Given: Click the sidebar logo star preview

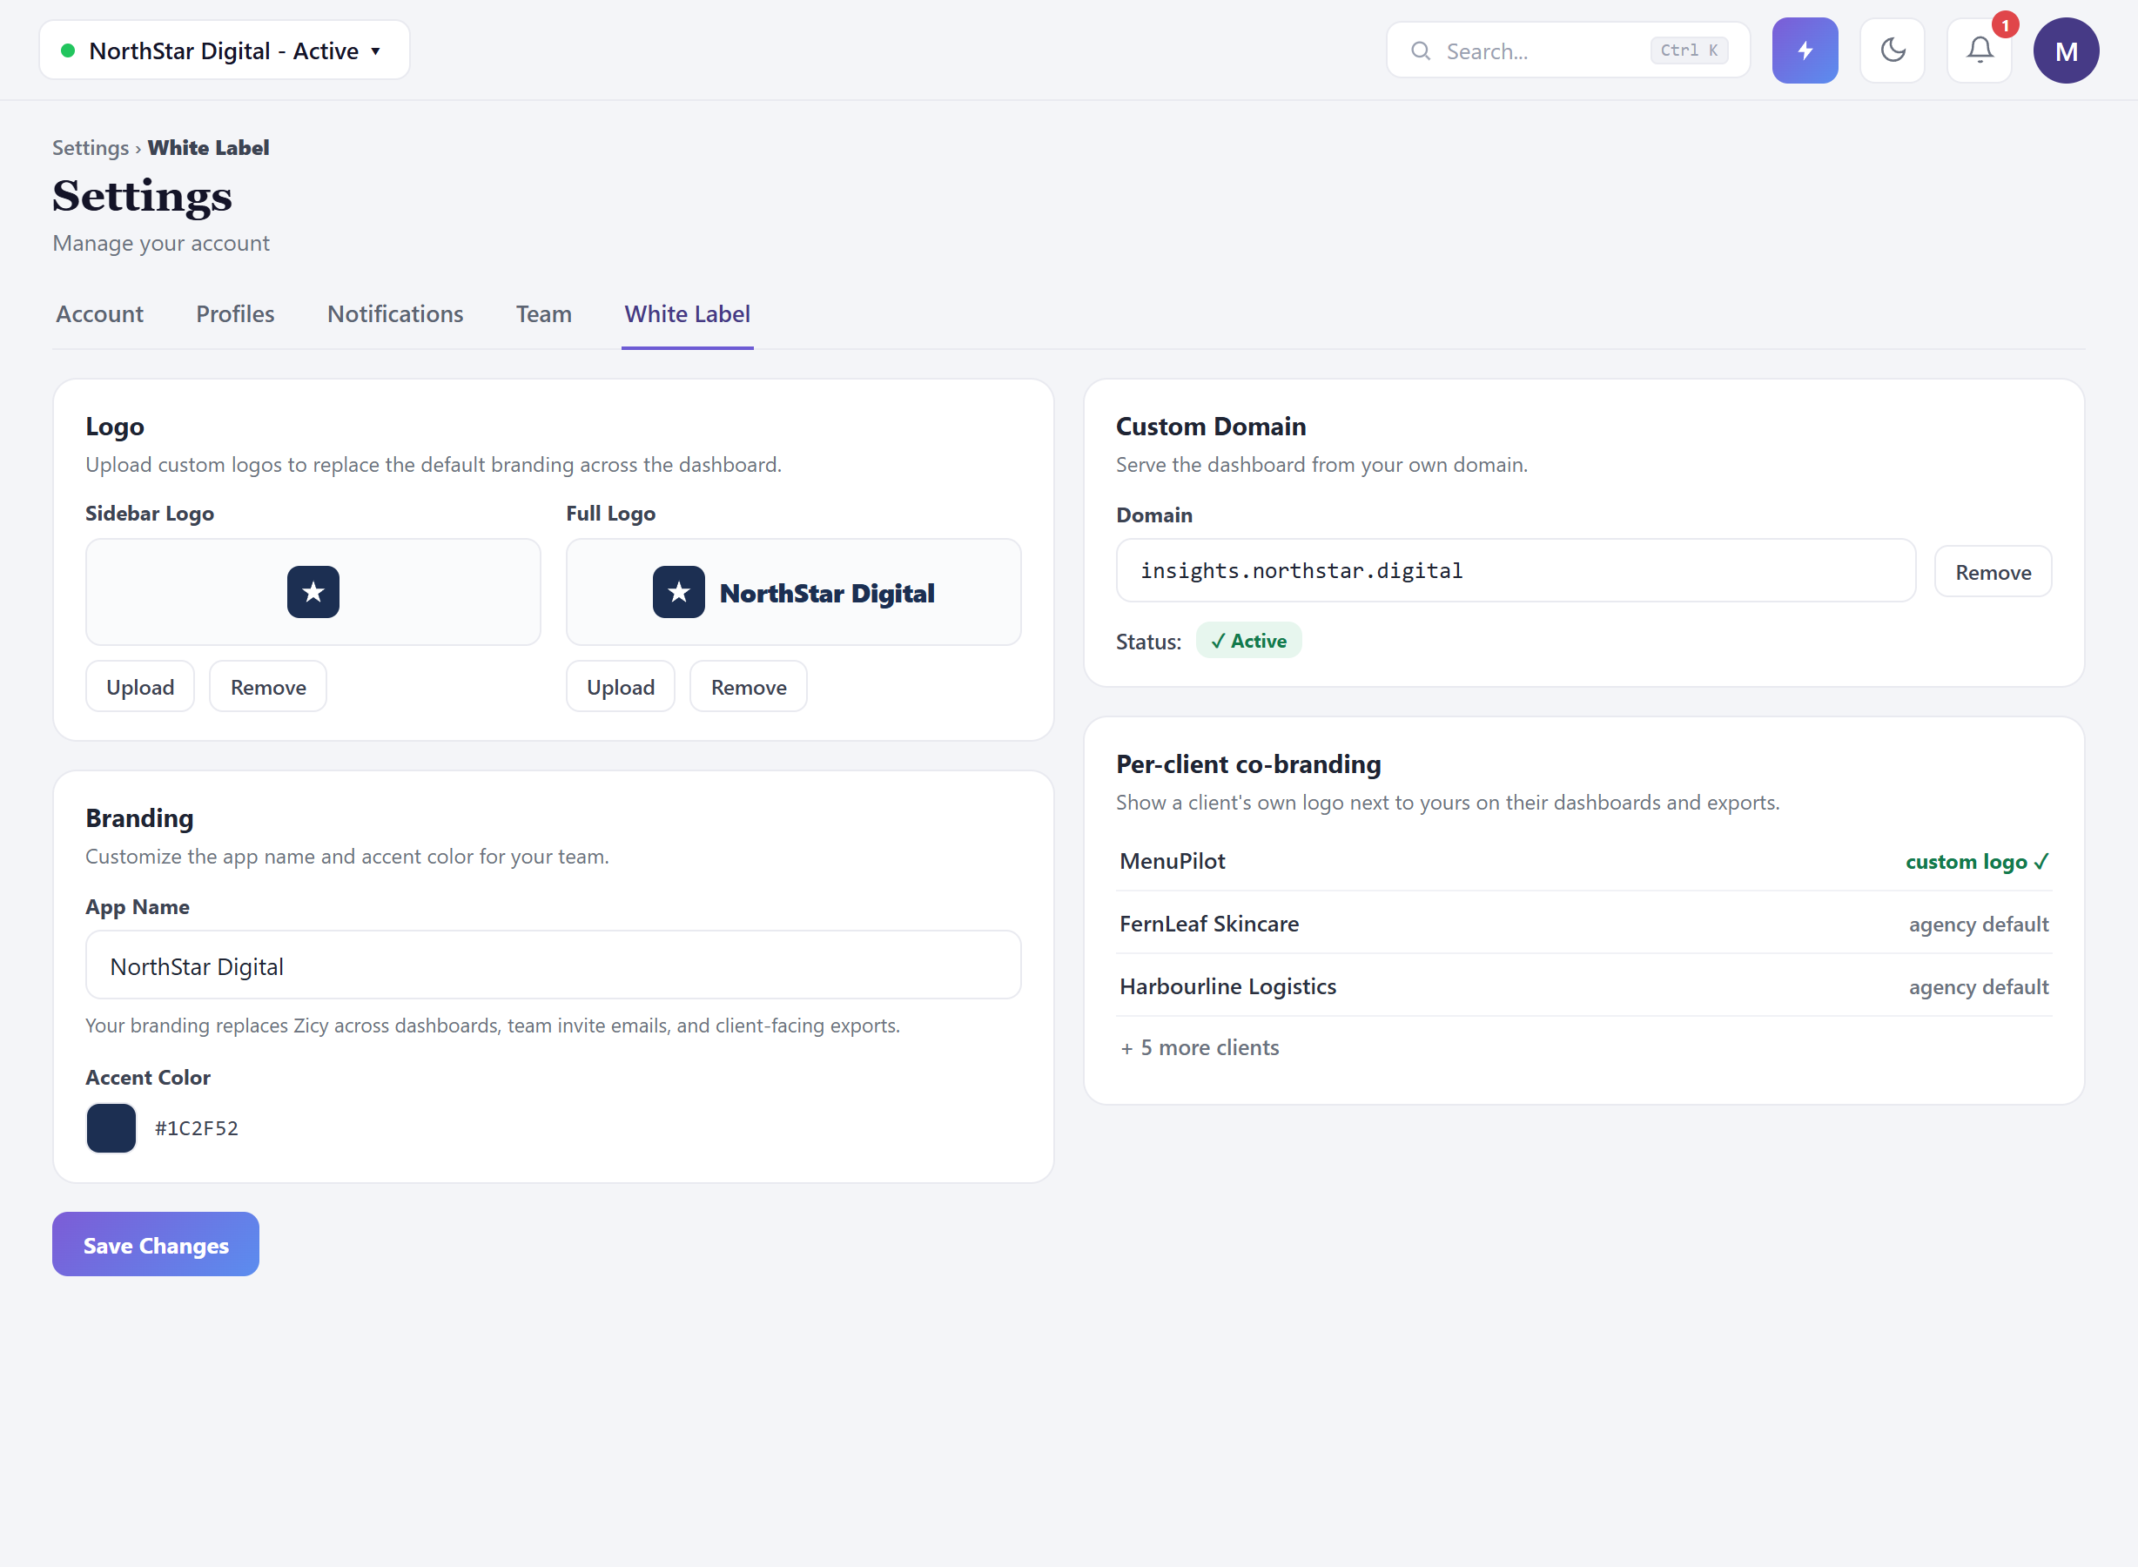Looking at the screenshot, I should click(x=313, y=592).
